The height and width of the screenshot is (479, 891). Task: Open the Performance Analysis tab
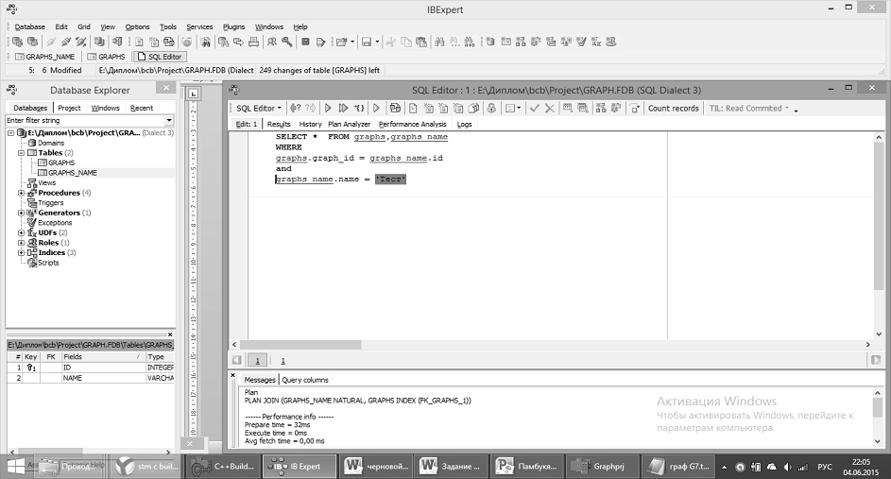click(413, 124)
